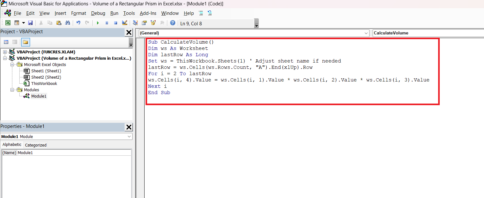This screenshot has height=198, width=484.
Task: Open the Help menu
Action: click(x=189, y=13)
